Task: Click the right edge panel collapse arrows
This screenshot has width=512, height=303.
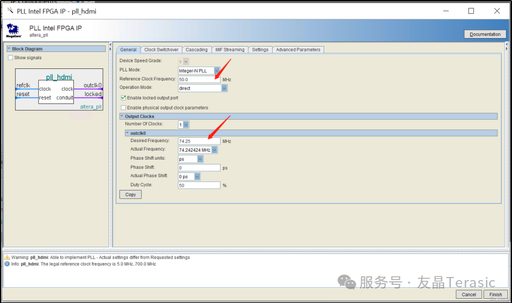Action: (x=507, y=47)
